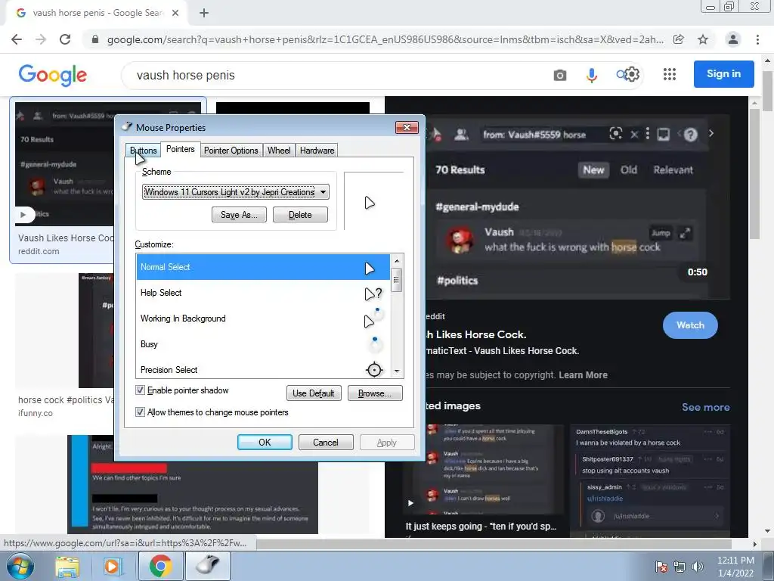Delete the selected cursor scheme

pyautogui.click(x=300, y=214)
